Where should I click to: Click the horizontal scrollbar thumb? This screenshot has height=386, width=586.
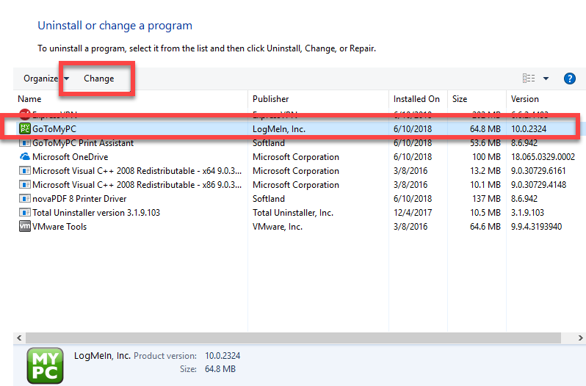click(293, 338)
